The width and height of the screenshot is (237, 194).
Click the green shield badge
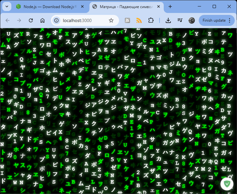pyautogui.click(x=227, y=184)
